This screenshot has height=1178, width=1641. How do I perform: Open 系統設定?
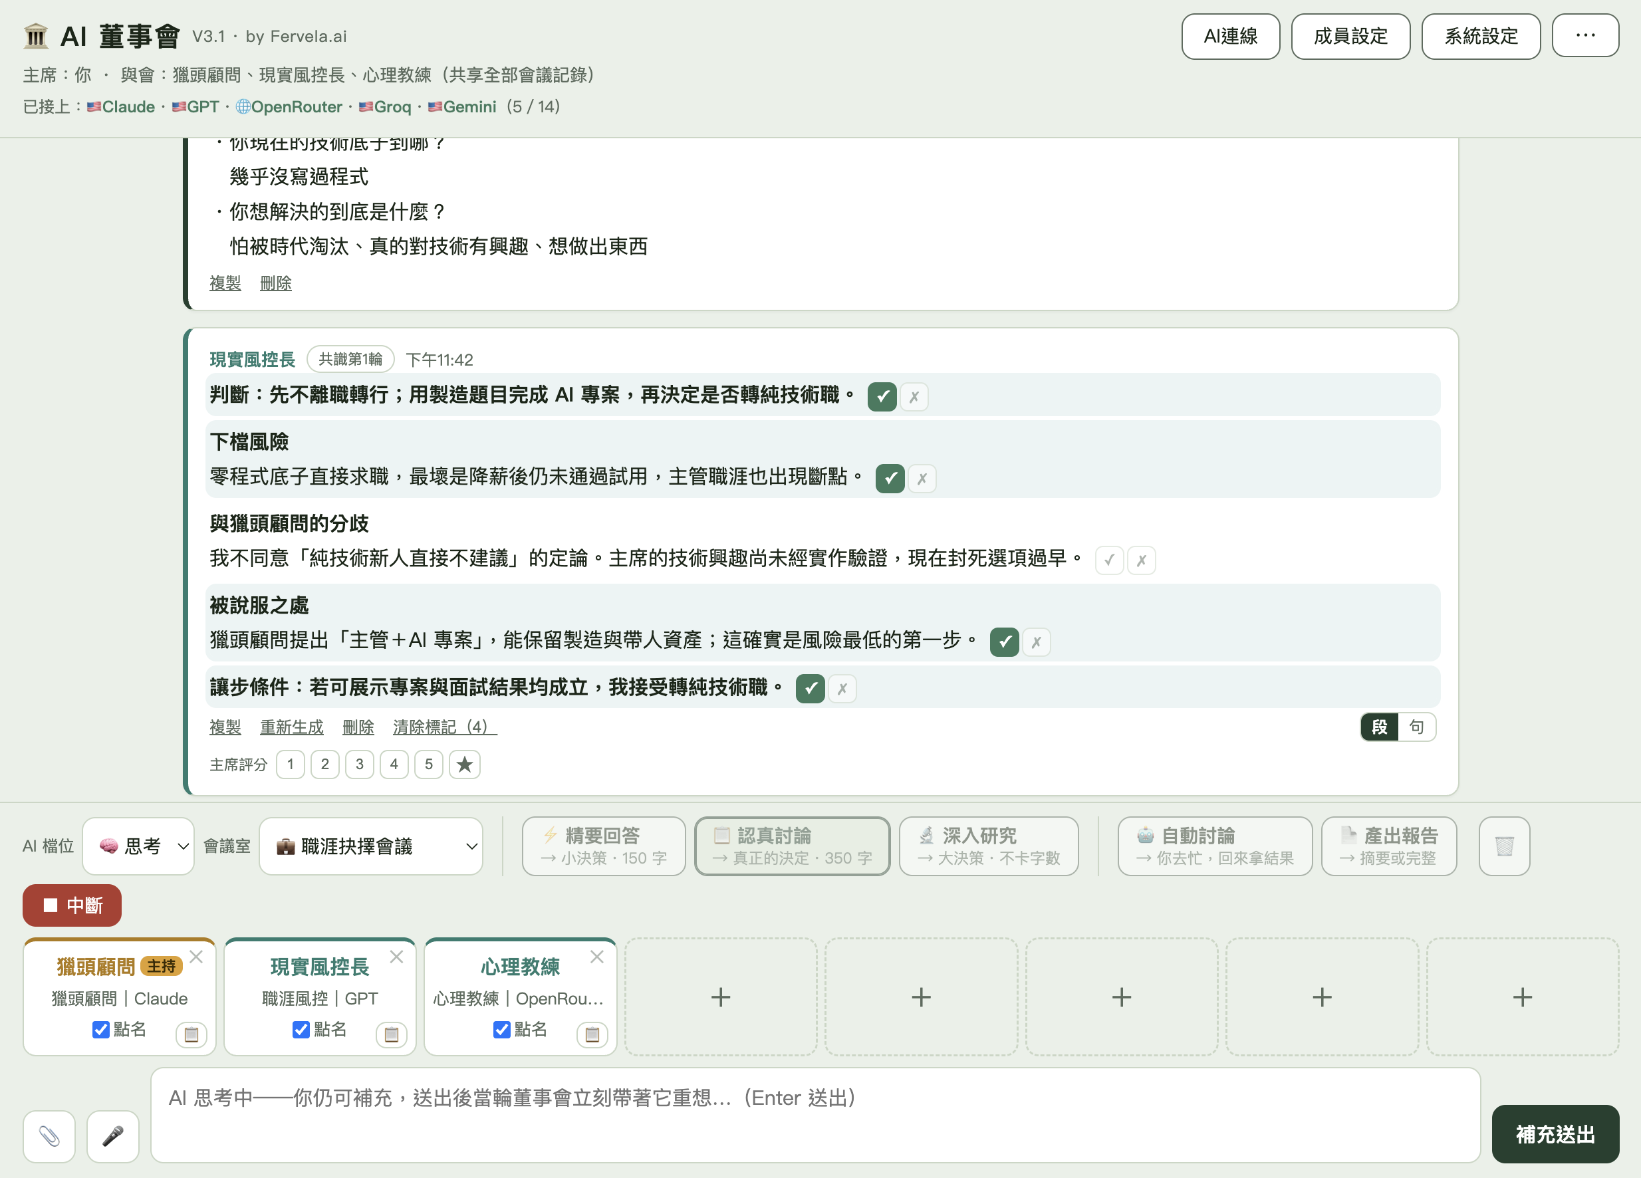[x=1481, y=35]
